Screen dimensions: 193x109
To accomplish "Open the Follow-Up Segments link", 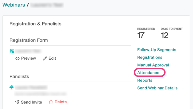I will tap(157, 50).
